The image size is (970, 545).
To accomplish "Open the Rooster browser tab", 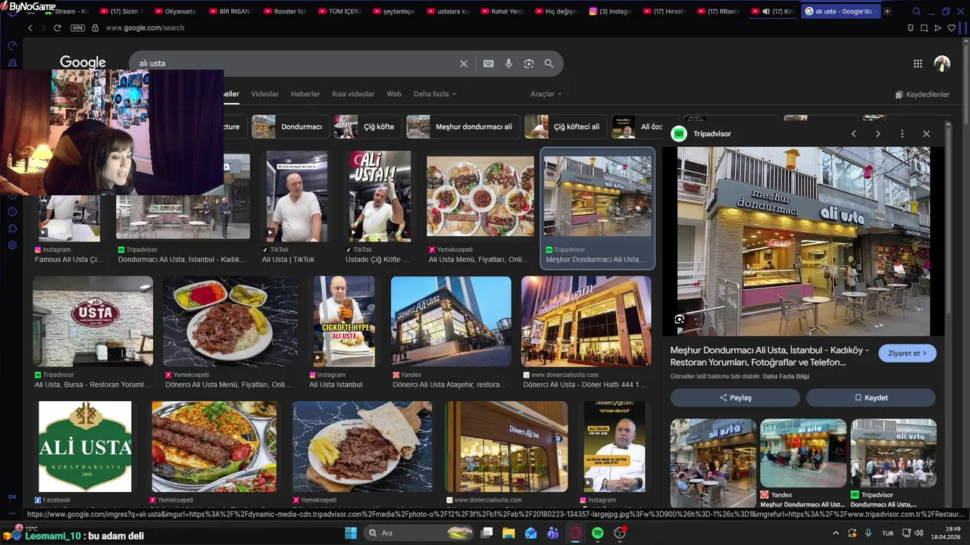I will click(x=284, y=11).
